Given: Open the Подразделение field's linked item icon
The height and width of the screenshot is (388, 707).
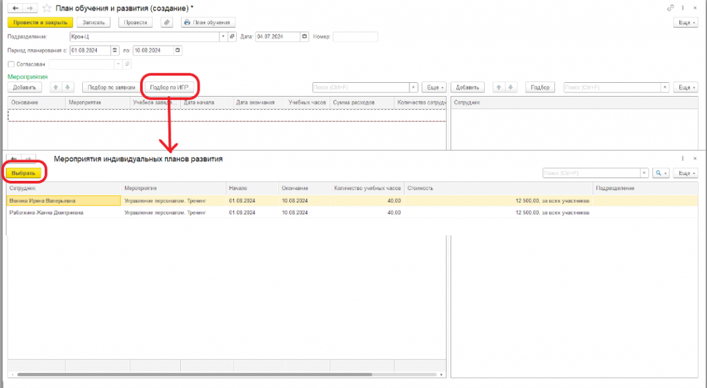Looking at the screenshot, I should [232, 37].
